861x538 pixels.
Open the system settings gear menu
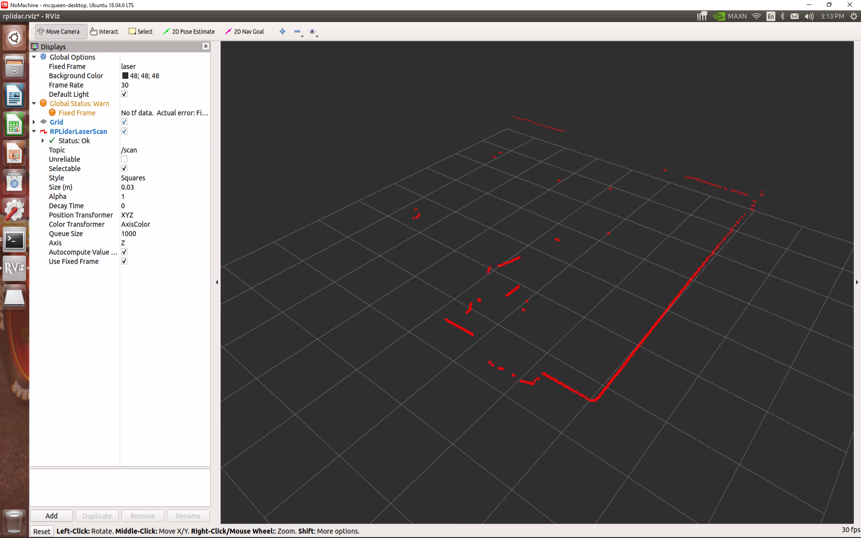853,16
